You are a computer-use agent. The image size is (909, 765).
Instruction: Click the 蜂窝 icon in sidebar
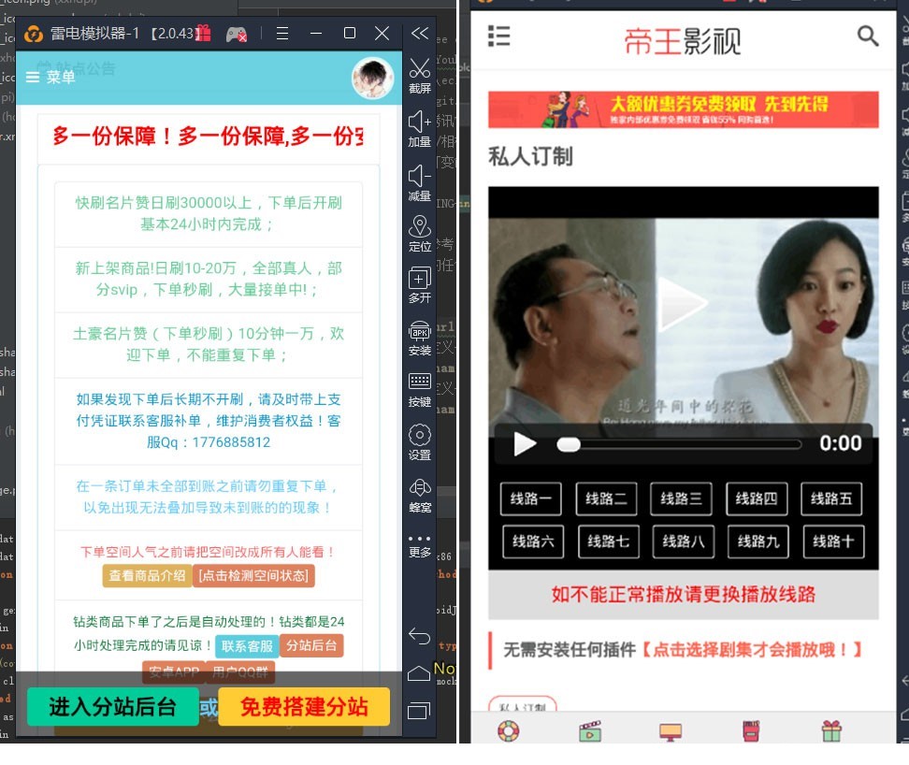(420, 496)
